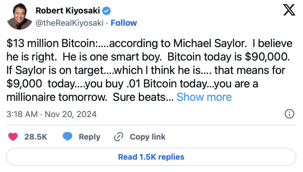Click the 28.5K likes count
The width and height of the screenshot is (303, 172).
(x=36, y=137)
